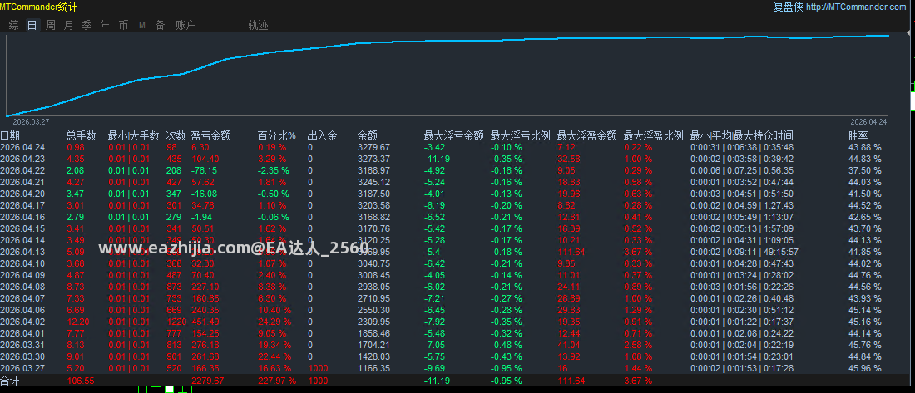Image resolution: width=915 pixels, height=393 pixels.
Task: Click the 百分比% column header
Action: point(277,136)
